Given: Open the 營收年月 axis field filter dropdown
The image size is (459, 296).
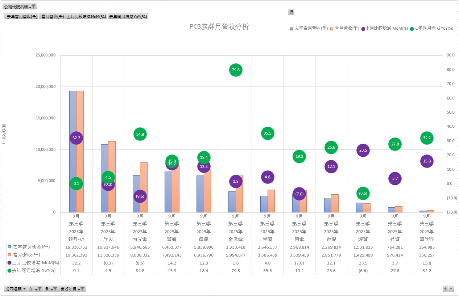Looking at the screenshot, I should pyautogui.click(x=72, y=289).
